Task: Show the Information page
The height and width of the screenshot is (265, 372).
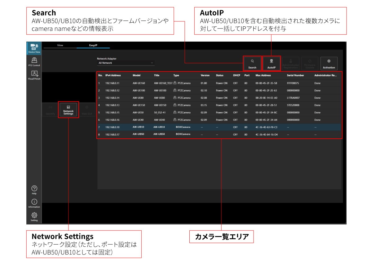Action: coord(34,203)
